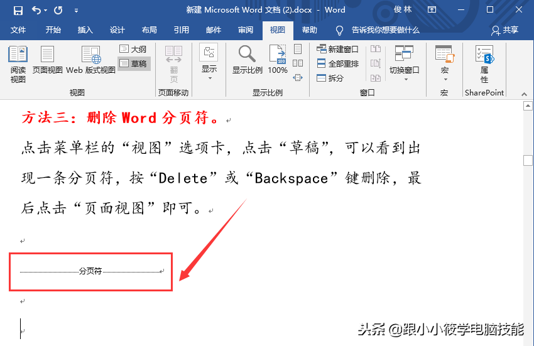Click the Ribbon Display Options icon

click(432, 9)
